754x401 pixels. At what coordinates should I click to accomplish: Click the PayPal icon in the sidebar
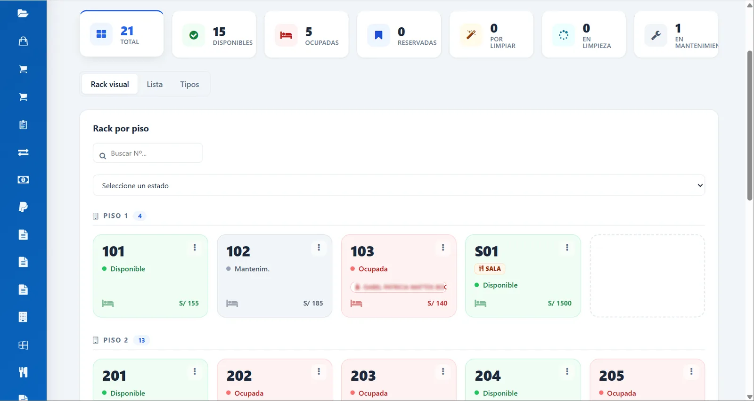click(x=23, y=207)
